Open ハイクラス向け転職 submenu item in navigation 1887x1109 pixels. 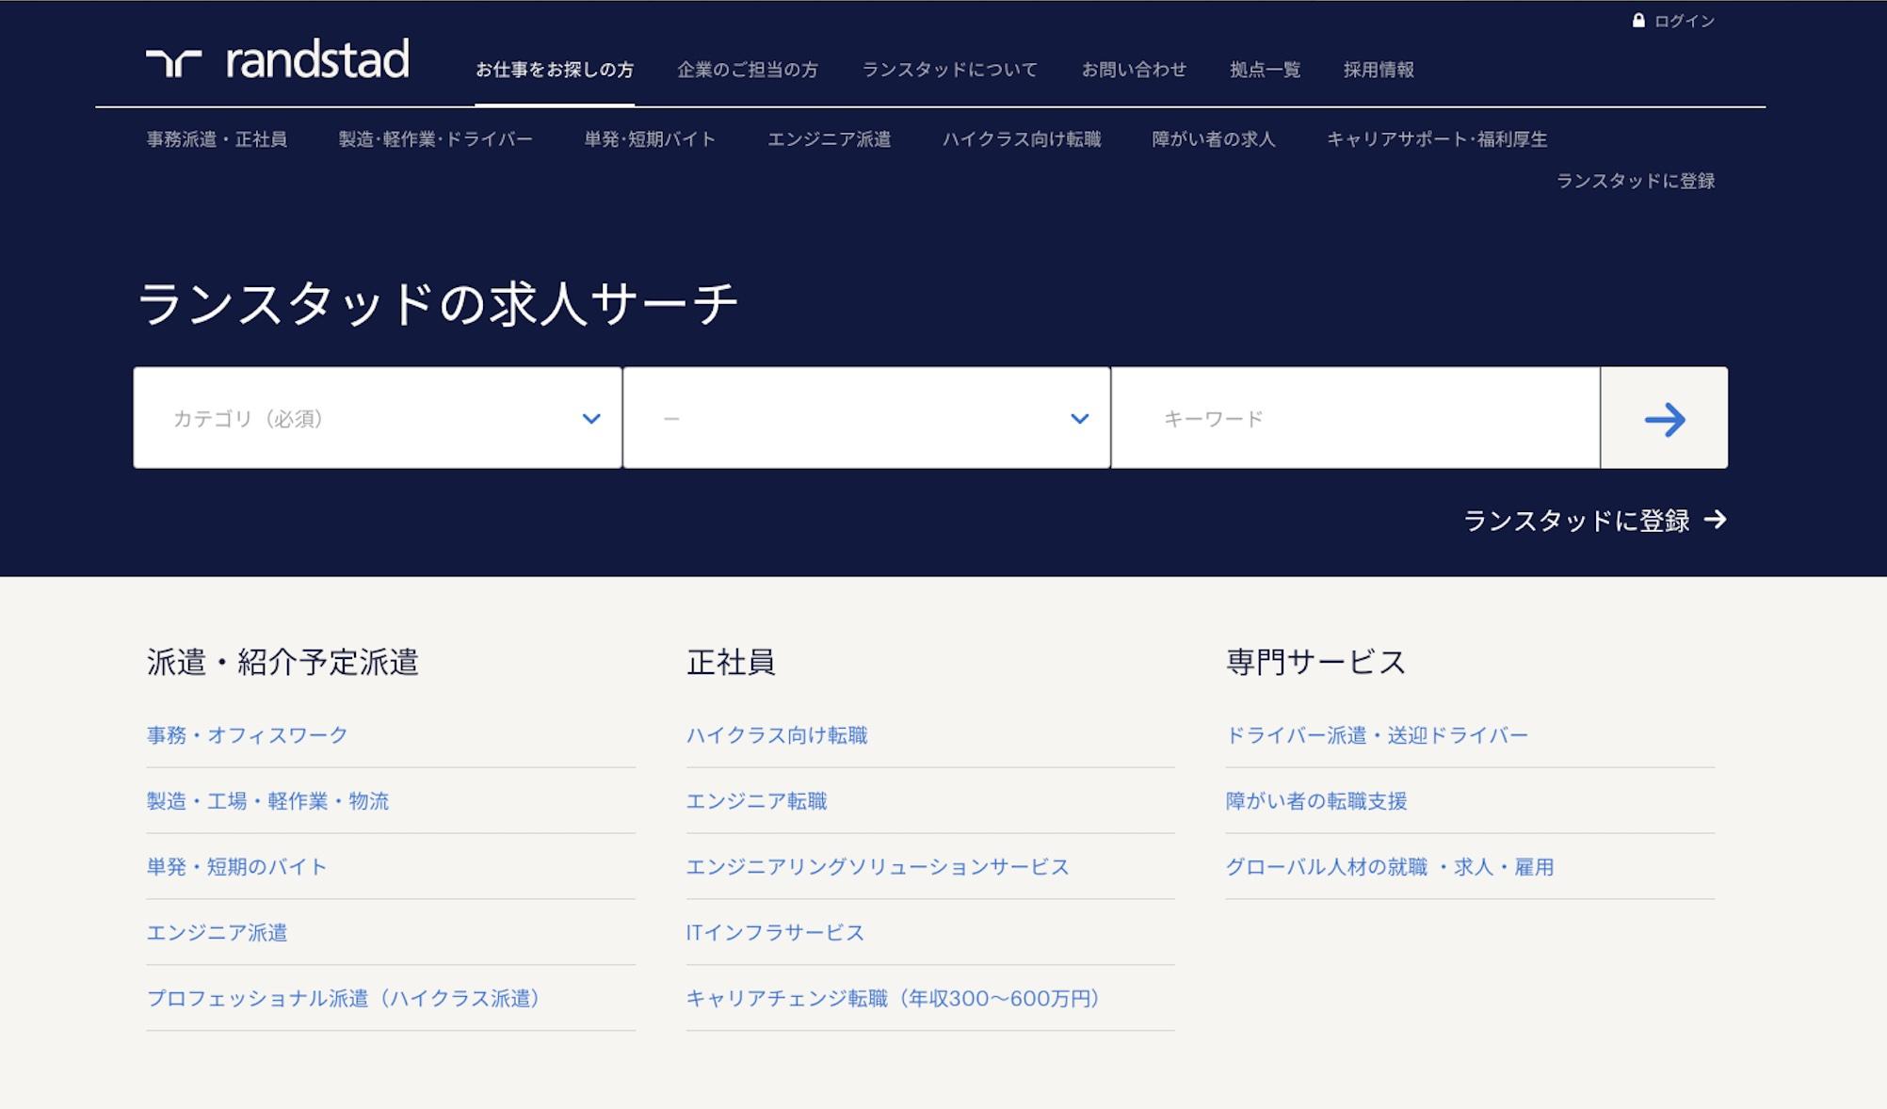tap(1022, 139)
